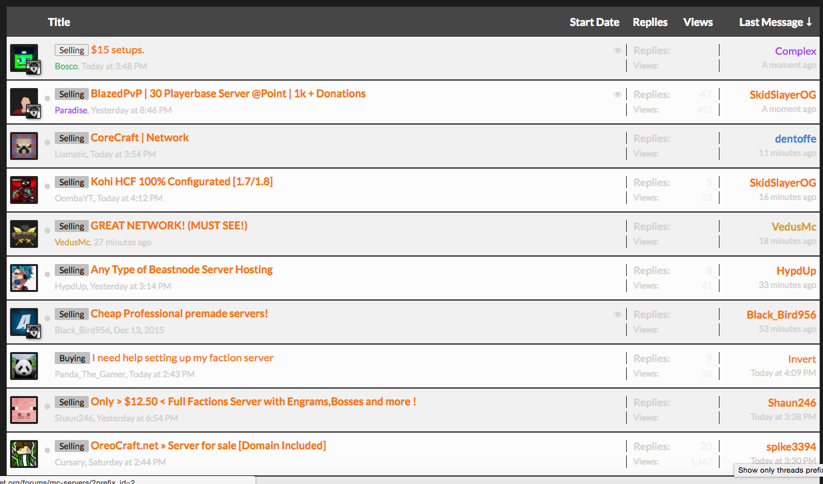This screenshot has height=484, width=823.
Task: Click last poster SkidSlayerOG on BlazedPvP row
Action: point(782,95)
